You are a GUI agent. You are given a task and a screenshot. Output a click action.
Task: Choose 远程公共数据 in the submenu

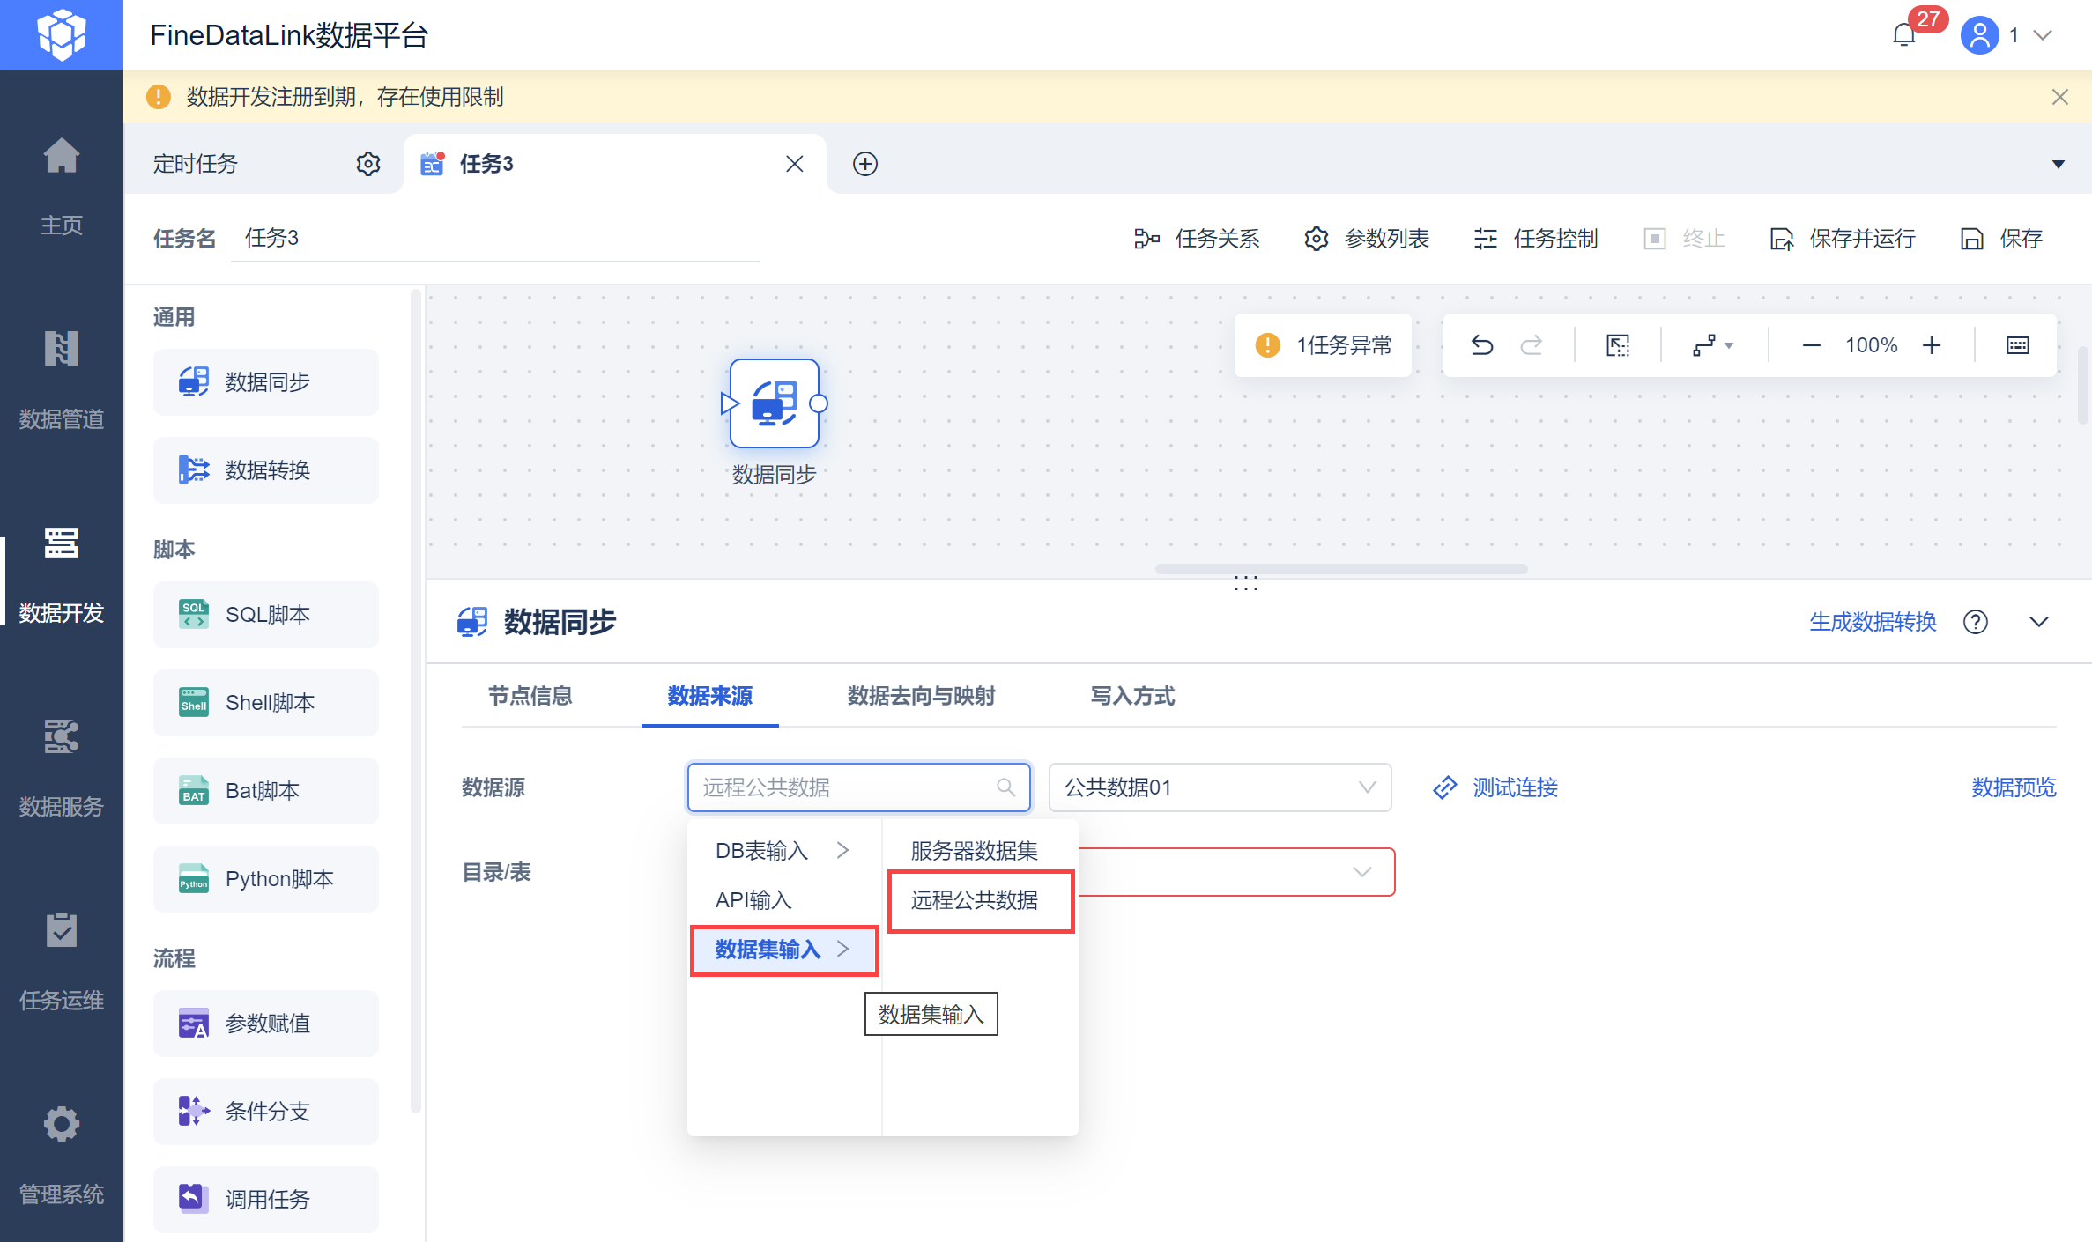pyautogui.click(x=974, y=900)
